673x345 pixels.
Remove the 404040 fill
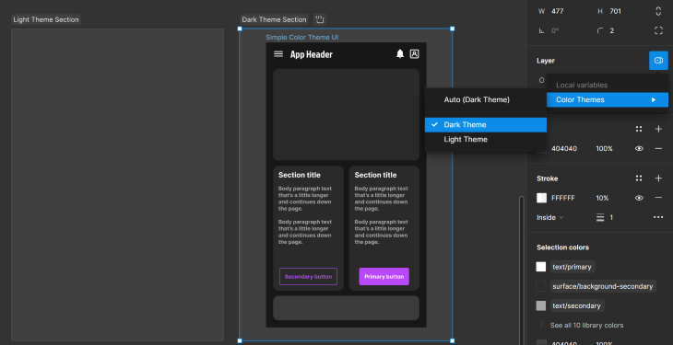[658, 149]
